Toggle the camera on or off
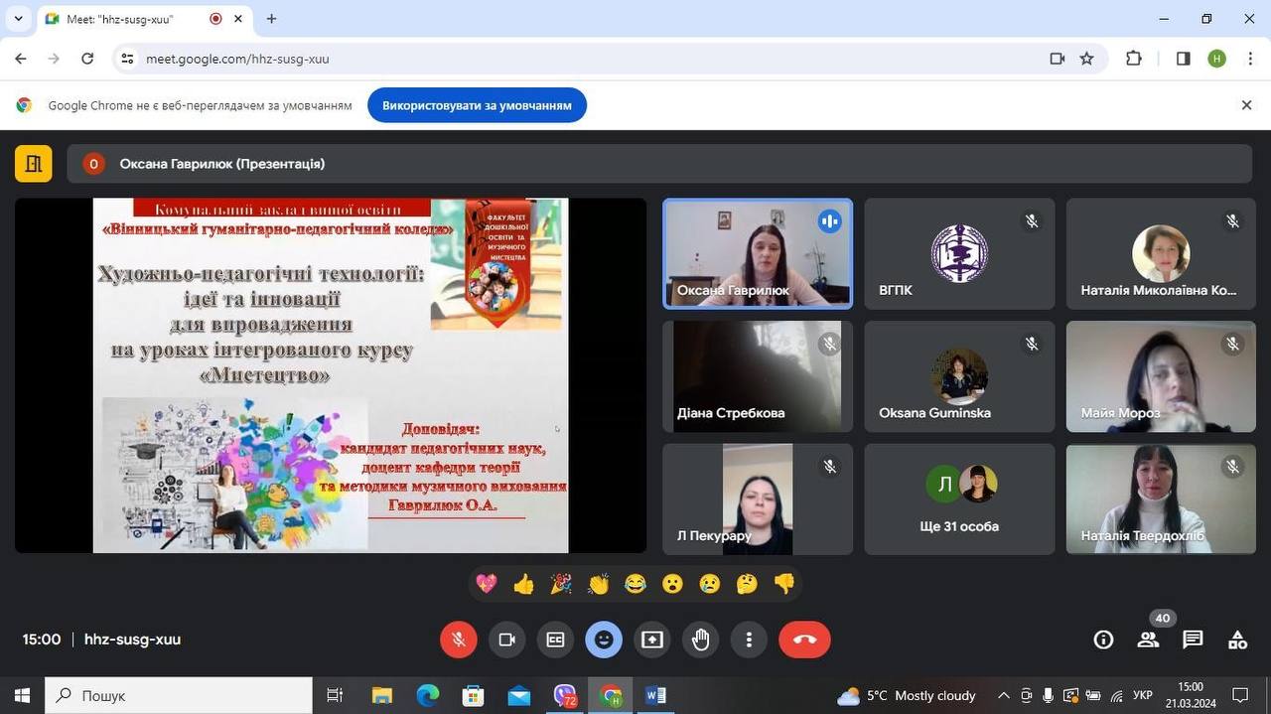This screenshot has height=714, width=1271. (x=506, y=640)
